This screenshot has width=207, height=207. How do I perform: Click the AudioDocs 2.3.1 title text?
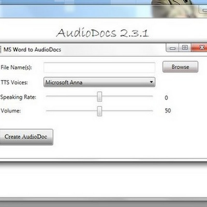(x=102, y=33)
